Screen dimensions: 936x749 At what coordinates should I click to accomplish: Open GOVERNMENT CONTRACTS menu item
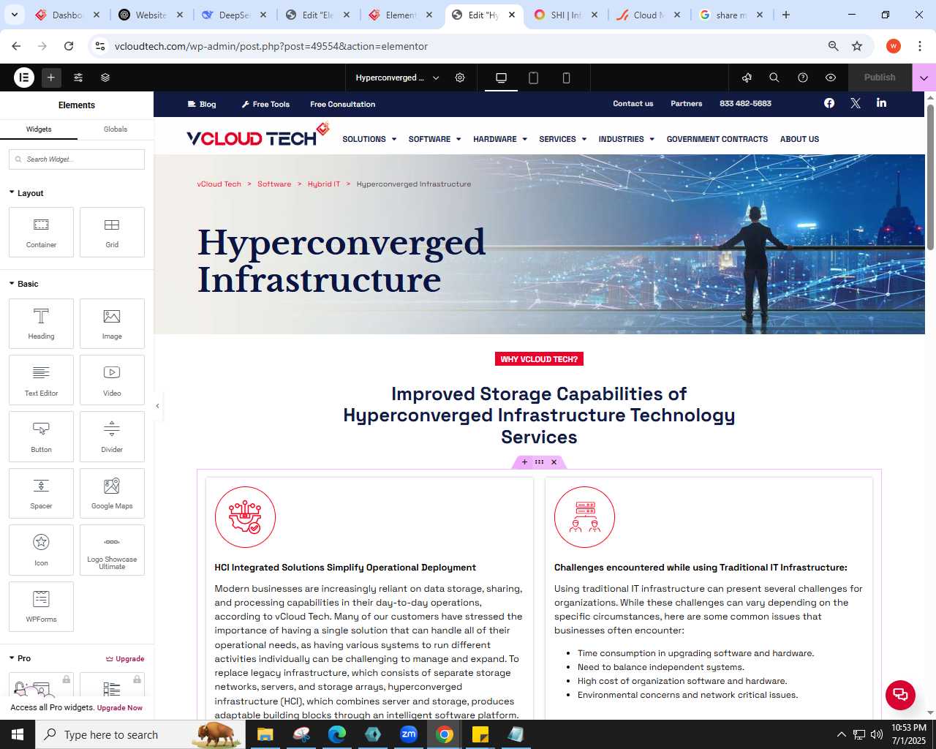717,139
